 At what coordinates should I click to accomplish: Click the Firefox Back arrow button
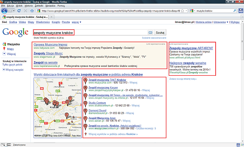(4, 11)
